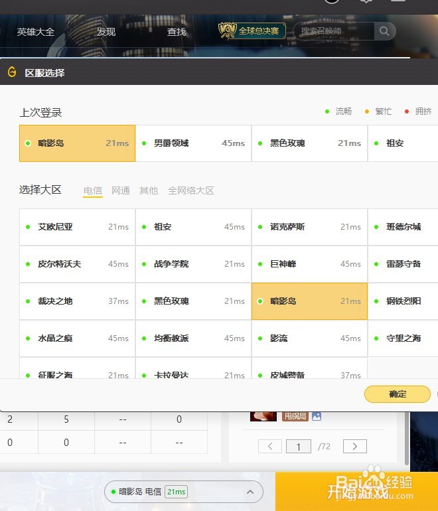This screenshot has width=438, height=511.
Task: Select last-login server 黑色玫瑰
Action: click(310, 143)
